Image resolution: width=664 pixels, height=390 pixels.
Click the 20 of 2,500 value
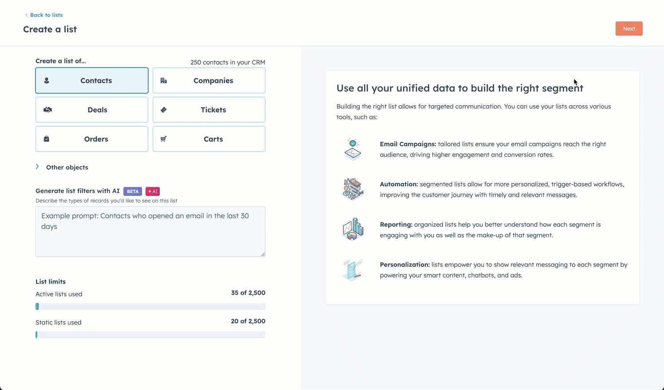click(x=248, y=321)
